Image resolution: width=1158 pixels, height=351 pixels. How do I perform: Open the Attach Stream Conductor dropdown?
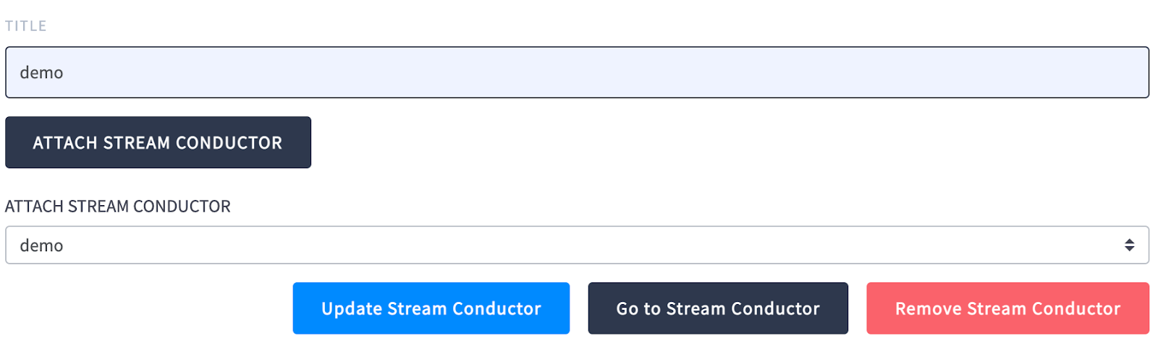(577, 245)
